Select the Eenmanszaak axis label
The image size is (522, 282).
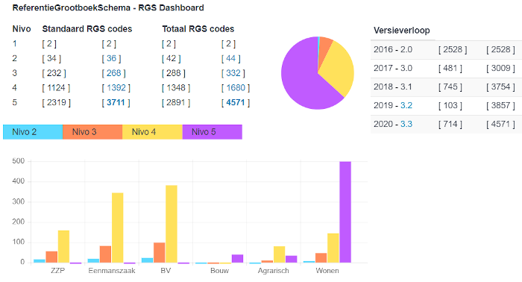point(112,271)
